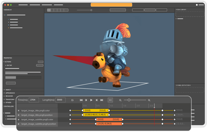207x132 pixels.
Task: Toggle the timeline loop icon
Action: tap(72, 100)
